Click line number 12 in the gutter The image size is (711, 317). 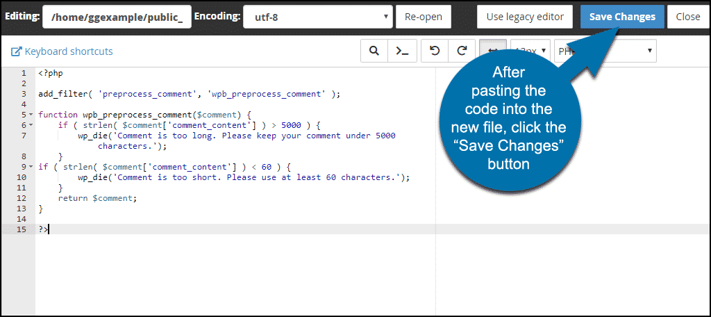pos(22,198)
